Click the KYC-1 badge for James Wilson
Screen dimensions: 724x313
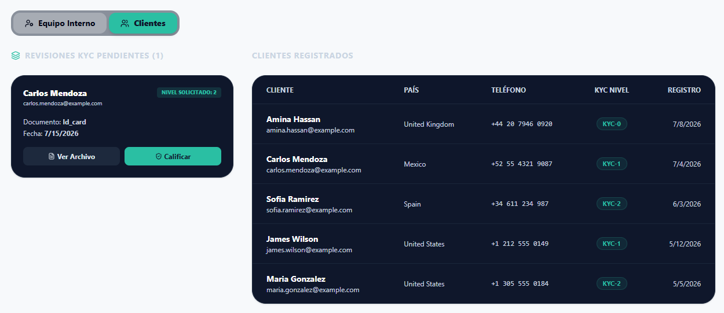tap(612, 244)
